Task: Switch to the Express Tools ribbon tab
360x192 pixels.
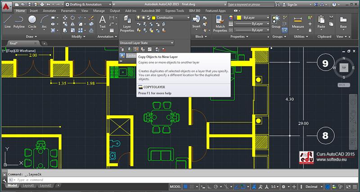Action: (175, 11)
